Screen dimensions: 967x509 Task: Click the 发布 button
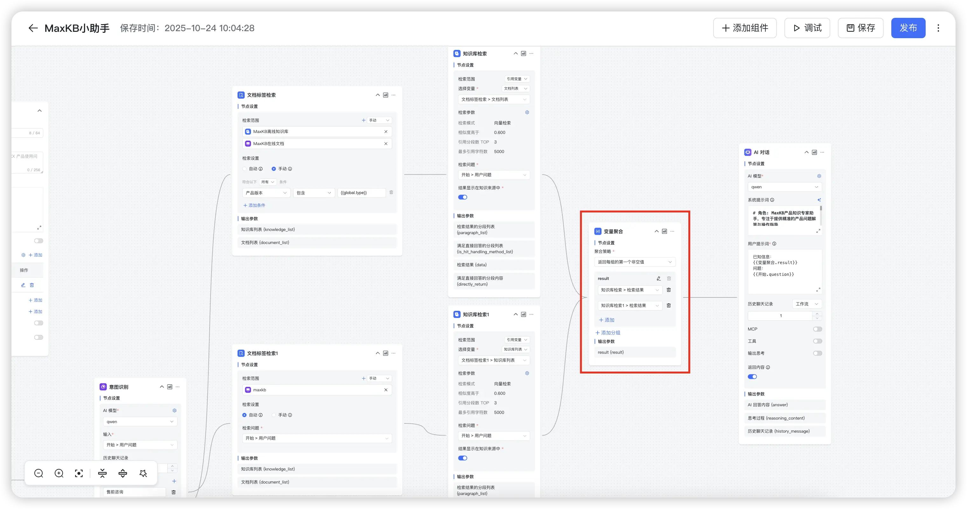[908, 28]
